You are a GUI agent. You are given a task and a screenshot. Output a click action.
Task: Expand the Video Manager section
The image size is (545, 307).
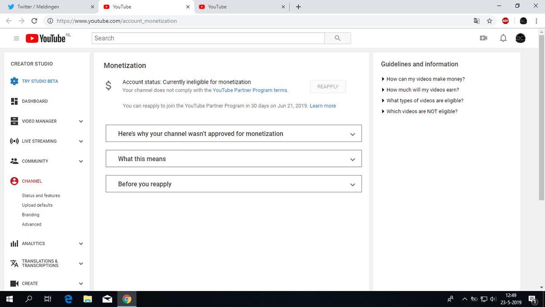[81, 121]
